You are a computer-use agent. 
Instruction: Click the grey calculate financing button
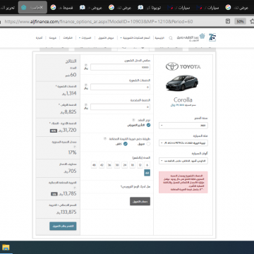point(140,201)
